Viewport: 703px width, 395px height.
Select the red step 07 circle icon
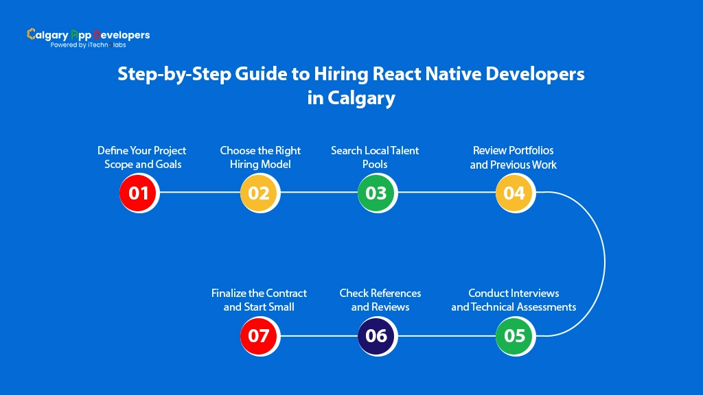(260, 336)
